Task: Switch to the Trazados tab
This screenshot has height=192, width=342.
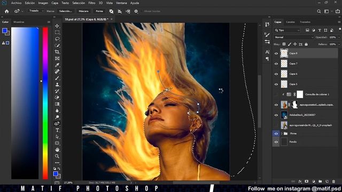Action: [305, 22]
